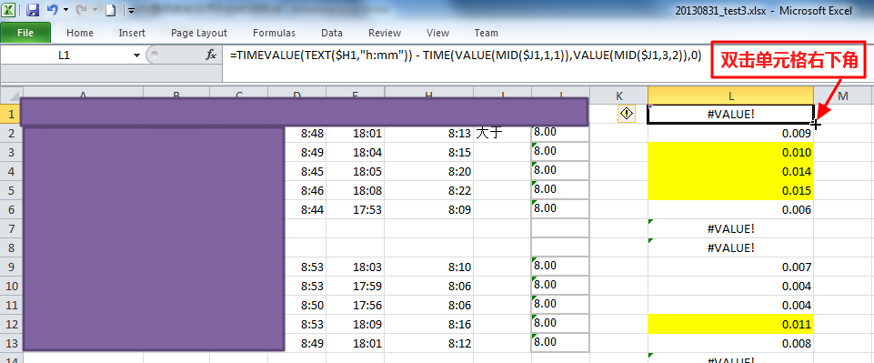Select yellow cell with value 0.010
The height and width of the screenshot is (363, 874).
(730, 152)
